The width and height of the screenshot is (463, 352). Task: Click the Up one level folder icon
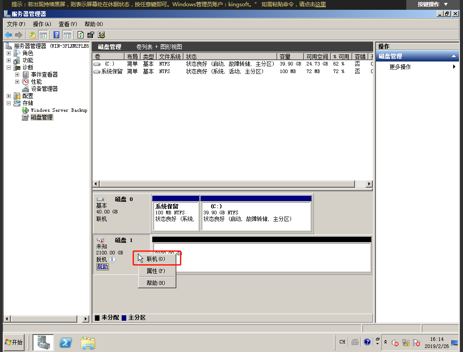click(33, 35)
